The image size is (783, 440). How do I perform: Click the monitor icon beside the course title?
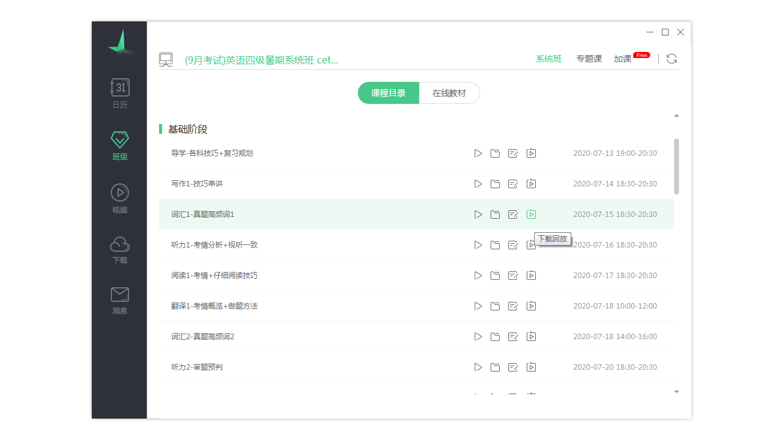(x=166, y=58)
